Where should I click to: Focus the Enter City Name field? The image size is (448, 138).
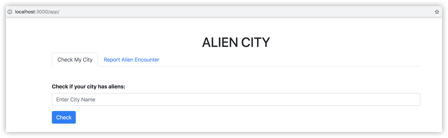click(x=236, y=99)
